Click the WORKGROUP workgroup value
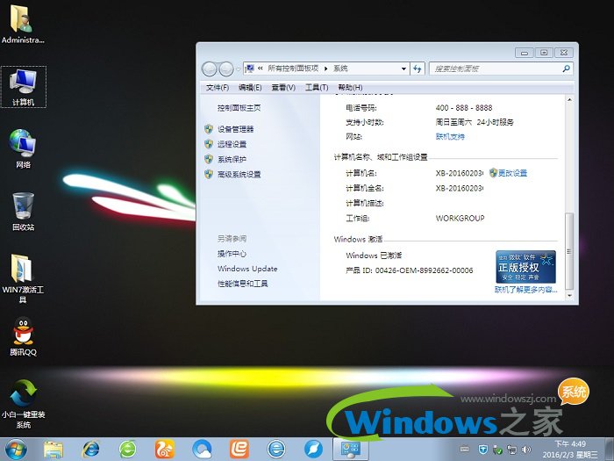This screenshot has height=461, width=614. [x=460, y=218]
